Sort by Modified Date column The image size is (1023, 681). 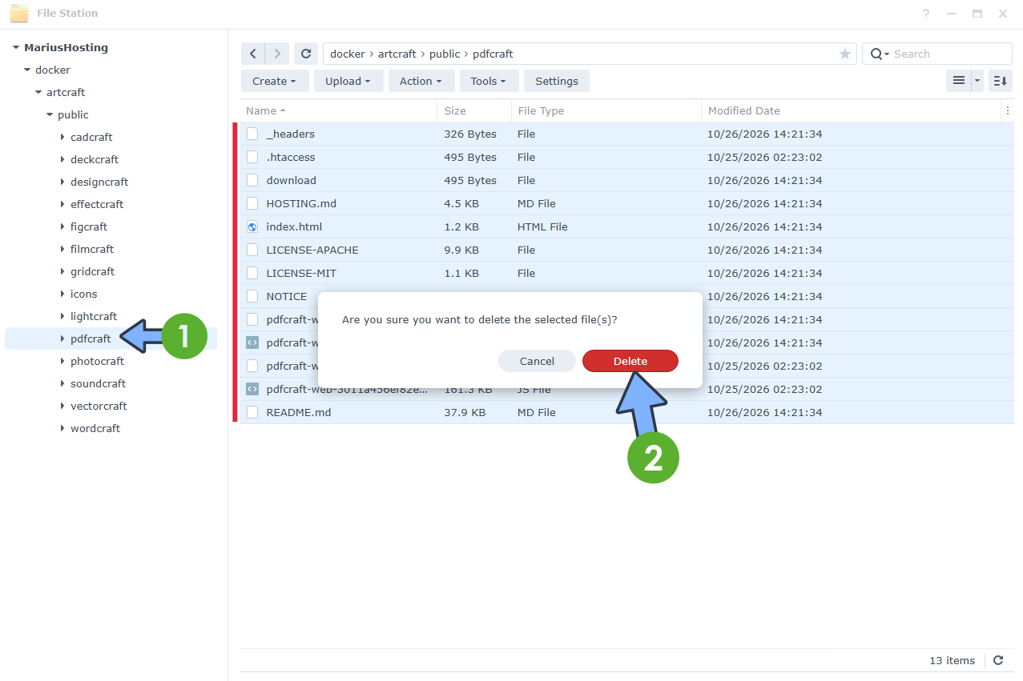tap(851, 110)
